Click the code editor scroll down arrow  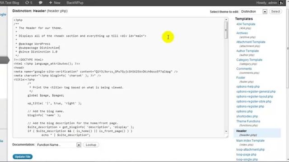(226, 131)
